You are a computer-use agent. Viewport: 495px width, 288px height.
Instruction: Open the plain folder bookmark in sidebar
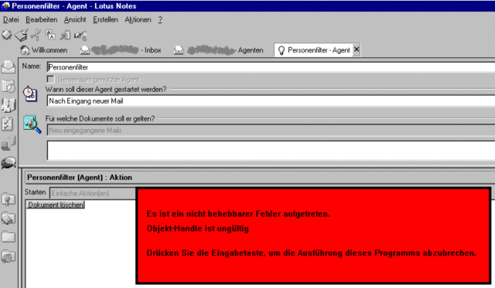pyautogui.click(x=9, y=236)
